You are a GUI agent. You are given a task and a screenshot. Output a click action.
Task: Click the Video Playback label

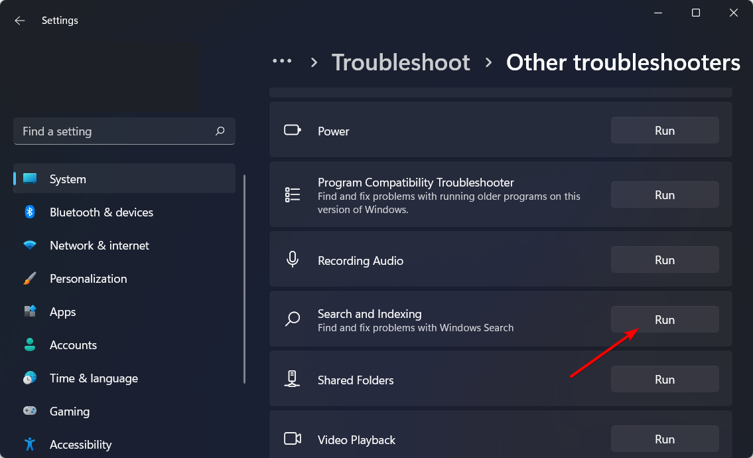coord(356,439)
